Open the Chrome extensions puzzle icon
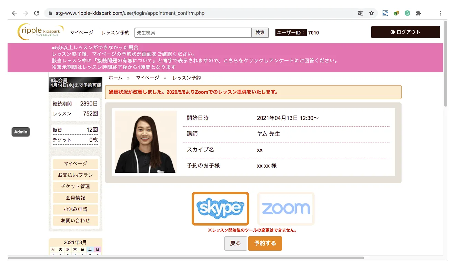455x269 pixels. (x=418, y=13)
